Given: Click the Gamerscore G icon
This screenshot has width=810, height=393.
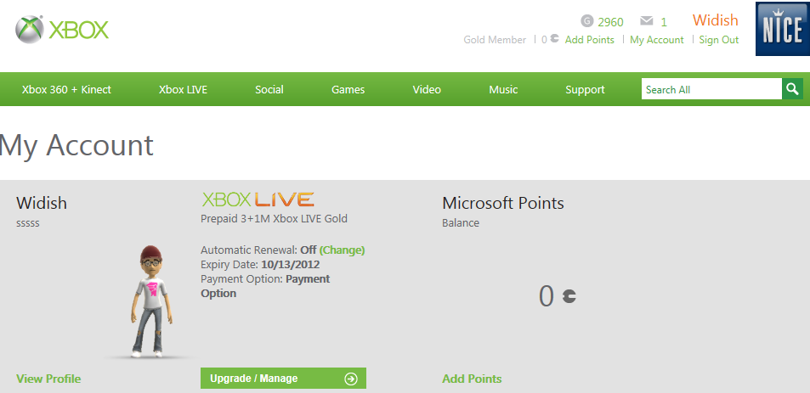Looking at the screenshot, I should coord(586,21).
